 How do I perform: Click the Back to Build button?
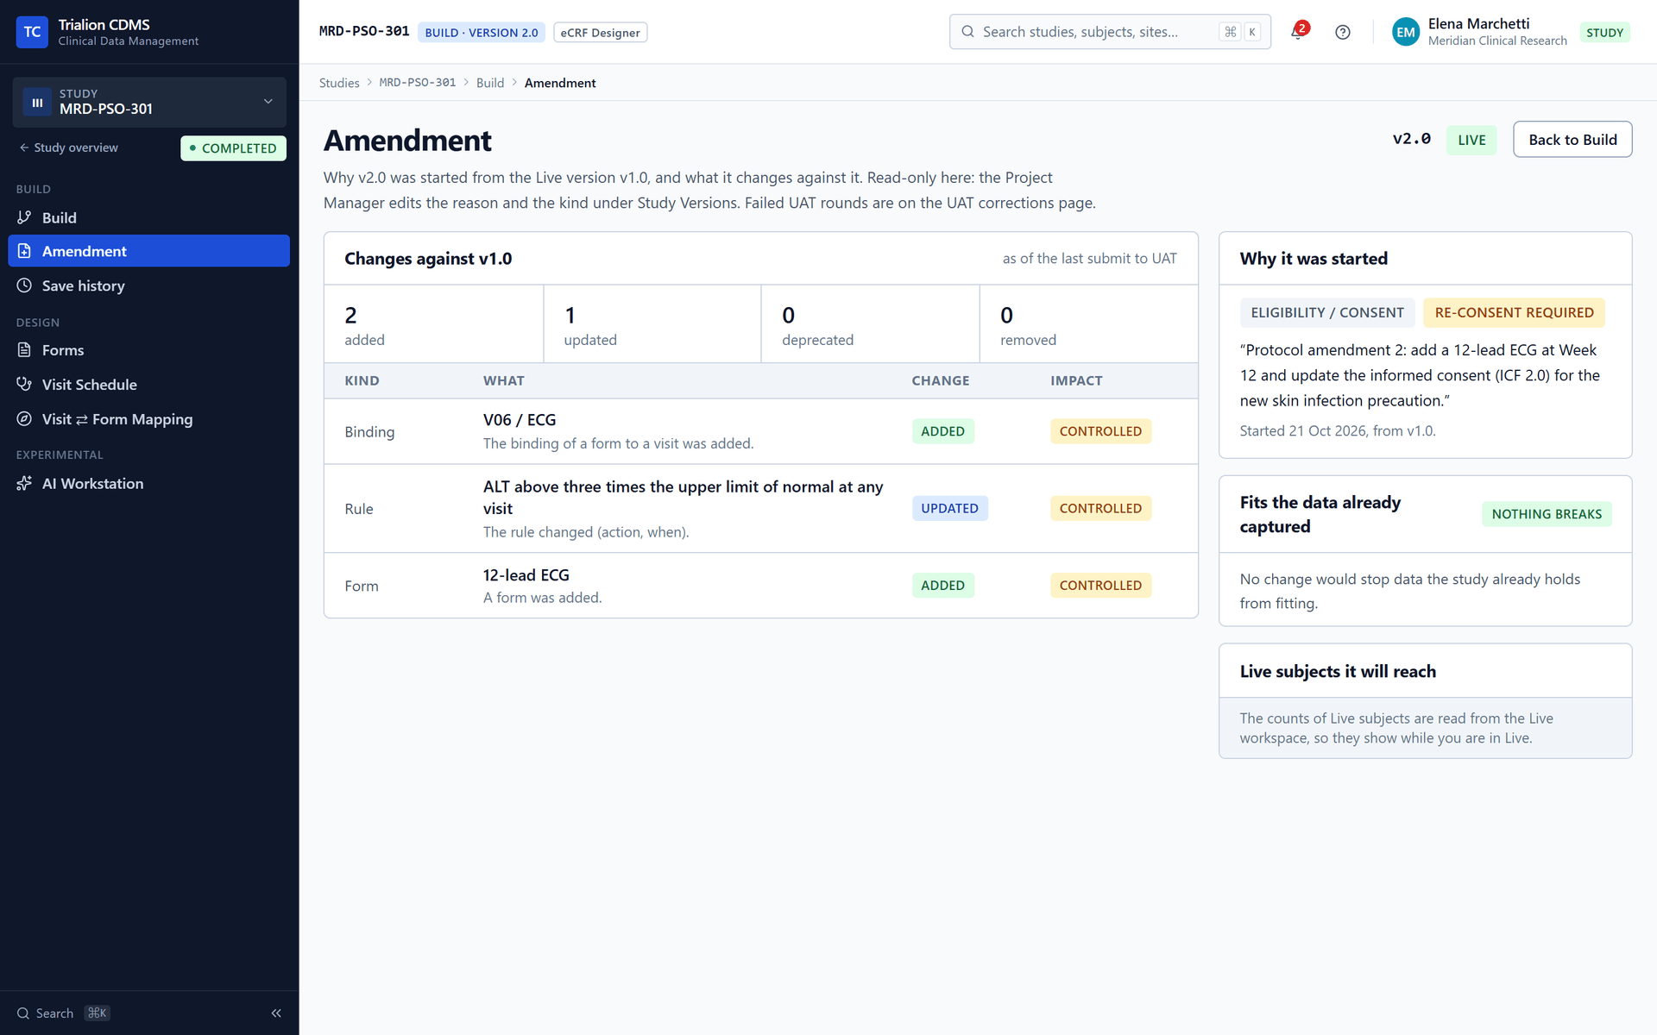point(1572,140)
